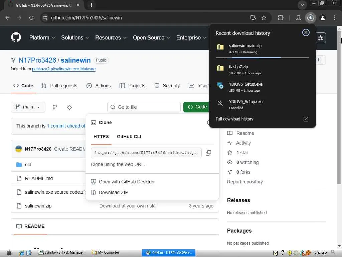Open completed YDKJV6_Setup.exe 150 MB download
The image size is (342, 257).
263,87
